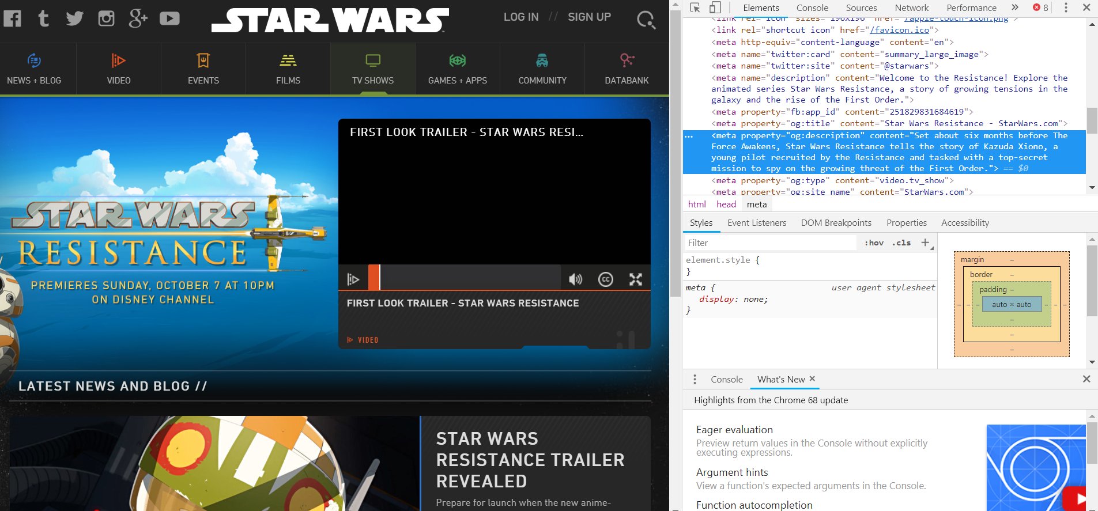Click the VIDEO category tag
The height and width of the screenshot is (511, 1098).
(363, 340)
